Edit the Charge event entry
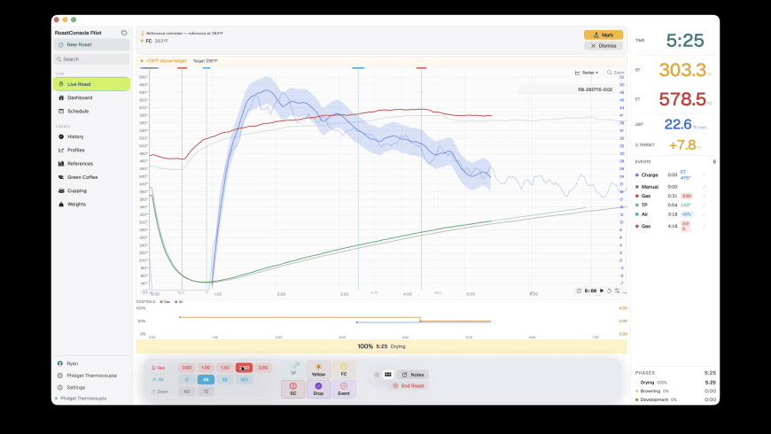 click(x=705, y=175)
